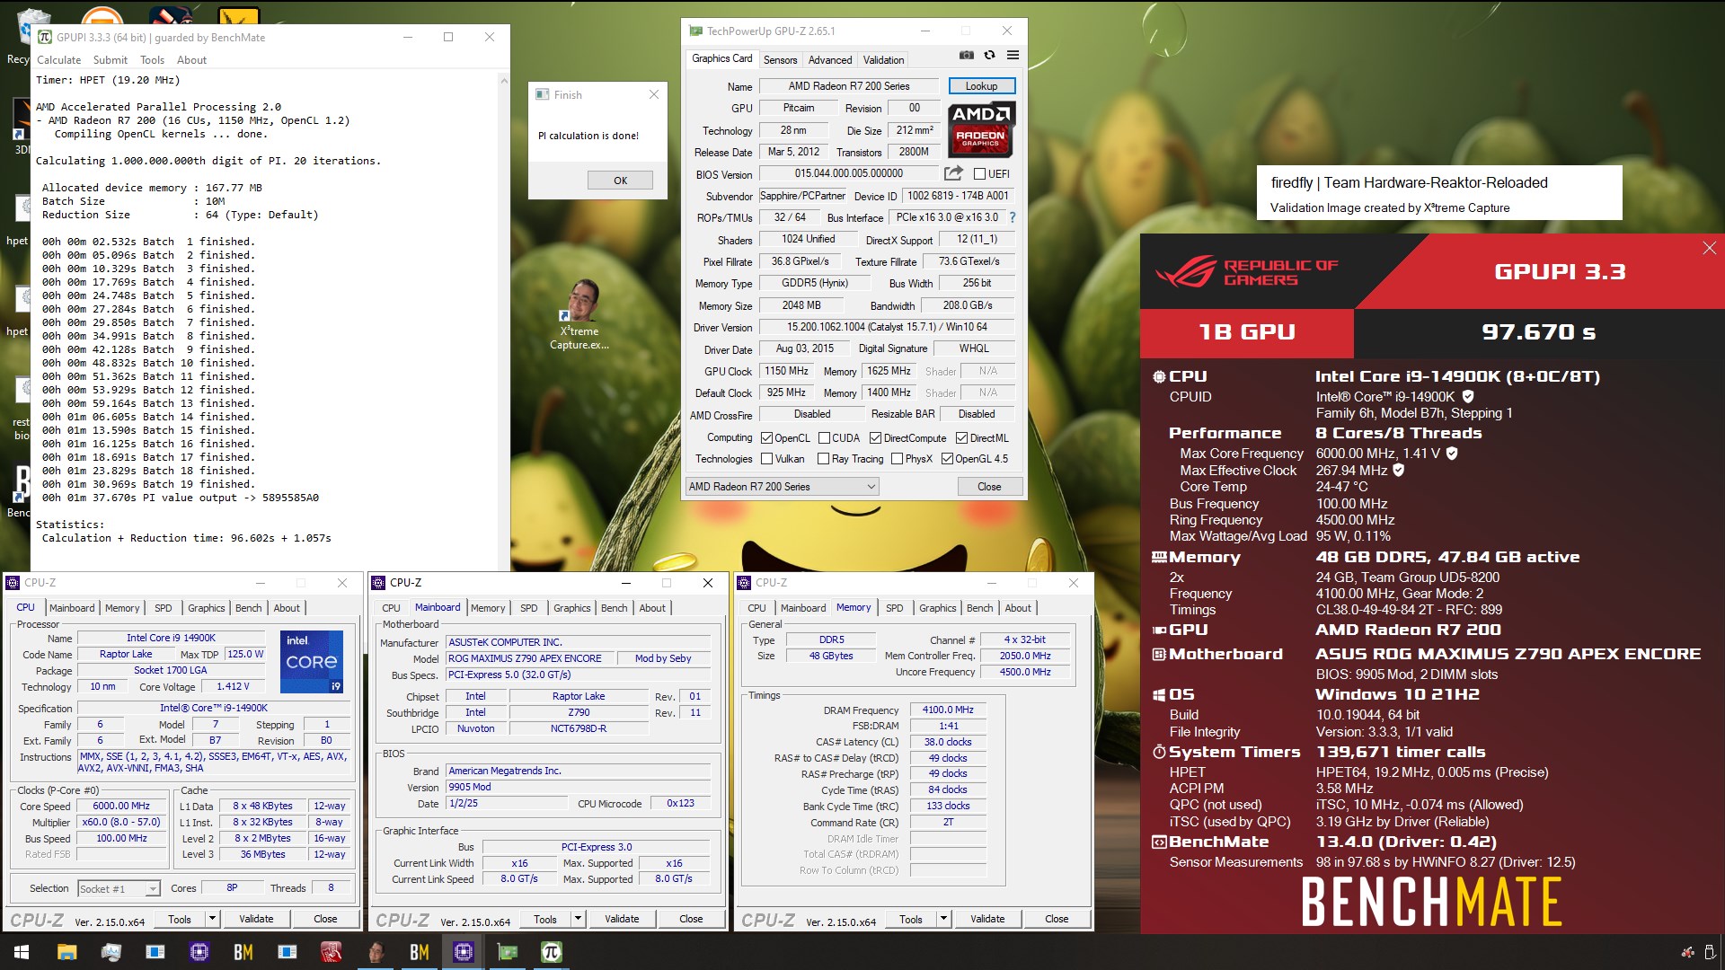Click the system tray icon beside the chevron
The width and height of the screenshot is (1725, 970).
coord(1688,952)
